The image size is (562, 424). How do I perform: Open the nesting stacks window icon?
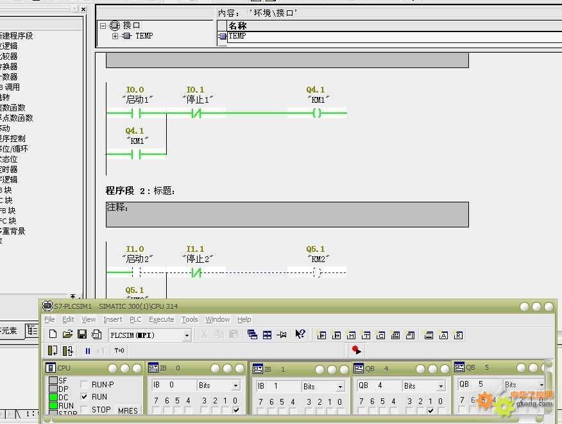click(428, 335)
